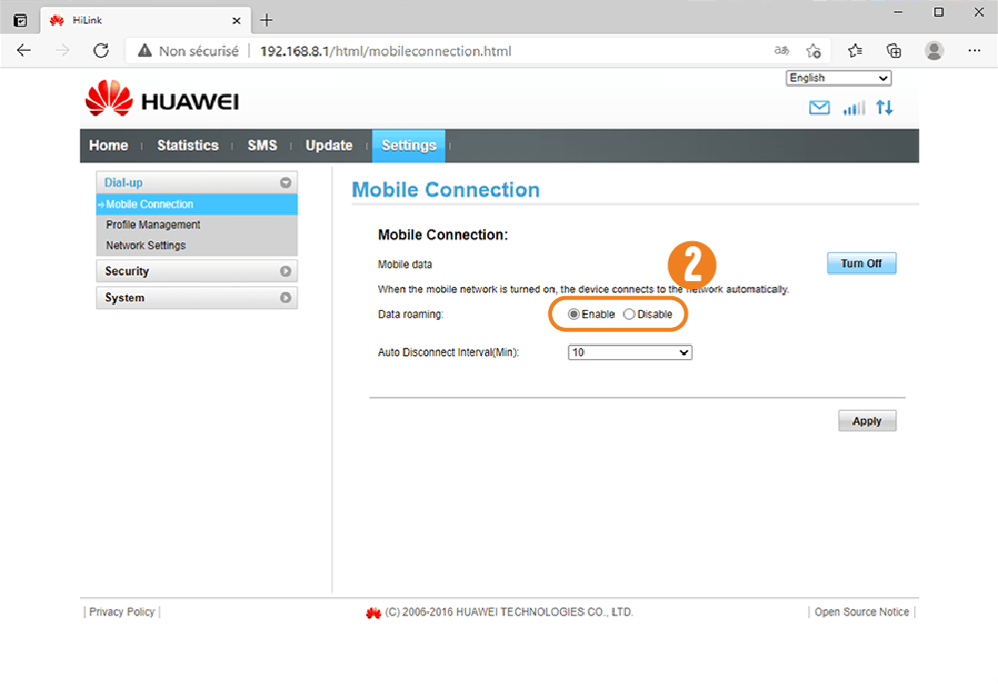Viewport: 998px width, 691px height.
Task: Select Enable for data roaming
Action: point(574,314)
